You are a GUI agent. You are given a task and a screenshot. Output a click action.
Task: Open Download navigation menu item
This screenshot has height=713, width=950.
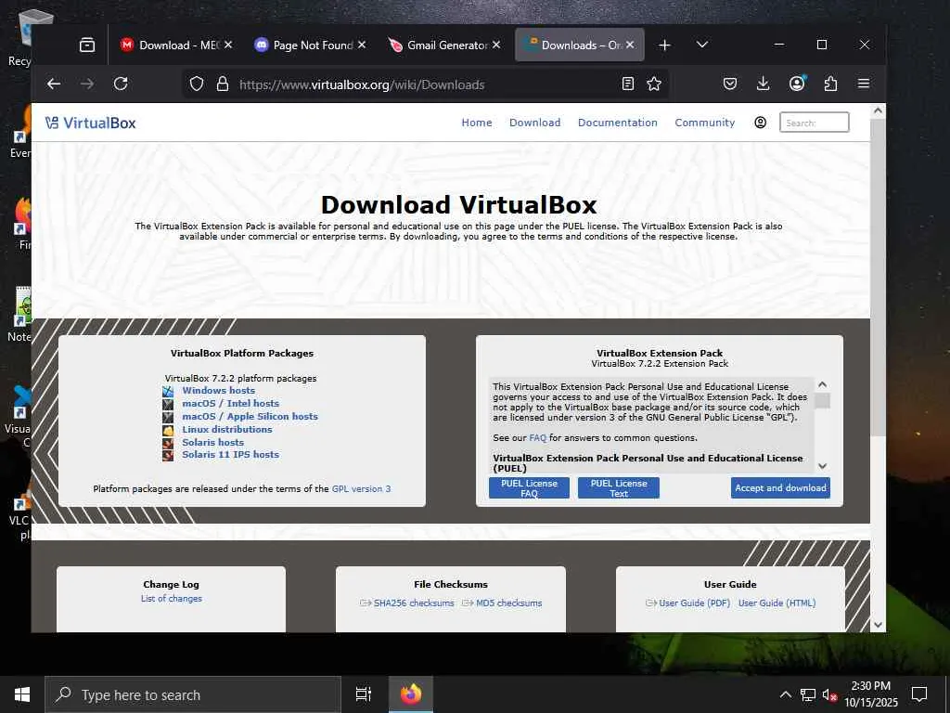coord(535,123)
